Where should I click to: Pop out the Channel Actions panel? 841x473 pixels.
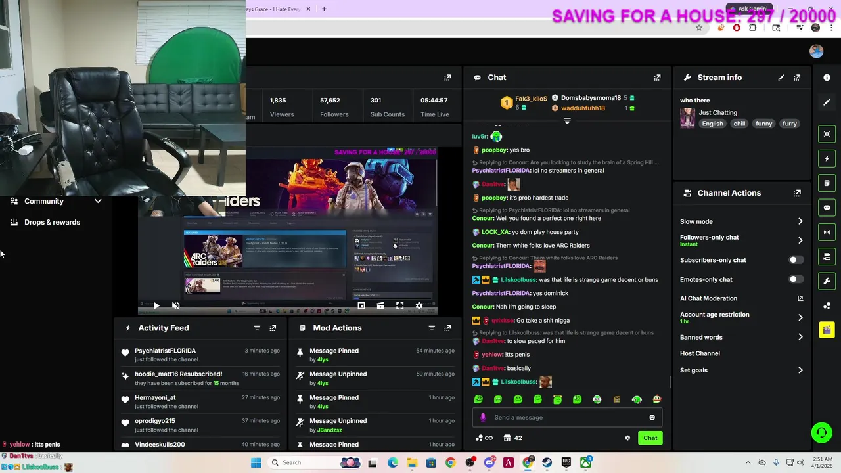click(x=797, y=193)
